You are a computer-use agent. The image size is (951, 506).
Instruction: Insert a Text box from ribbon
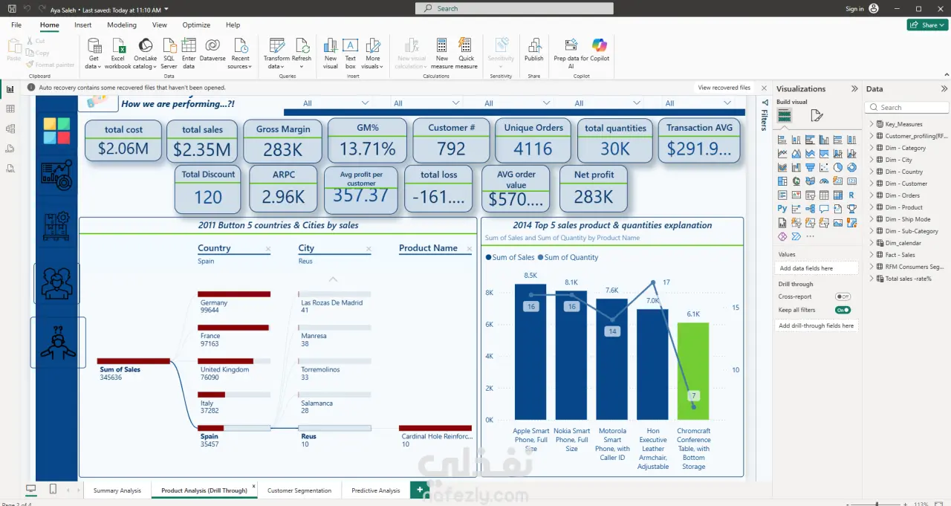coord(350,53)
